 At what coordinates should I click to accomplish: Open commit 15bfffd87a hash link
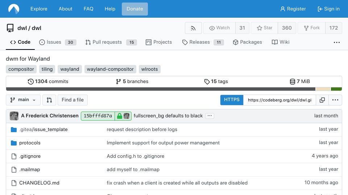(98, 116)
